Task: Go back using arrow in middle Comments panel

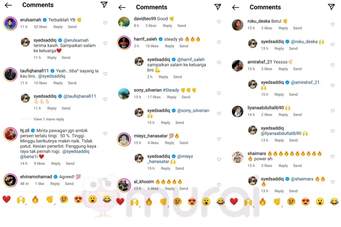Action: click(x=122, y=7)
